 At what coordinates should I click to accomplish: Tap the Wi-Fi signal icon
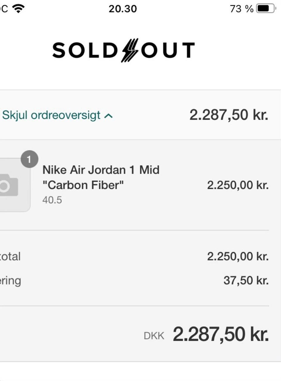coord(19,8)
